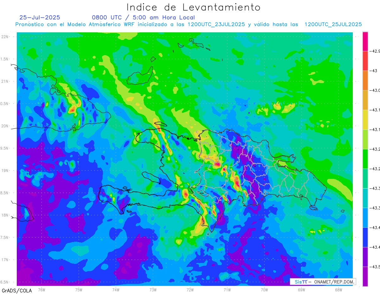Click the 74W longitude label

(116, 290)
